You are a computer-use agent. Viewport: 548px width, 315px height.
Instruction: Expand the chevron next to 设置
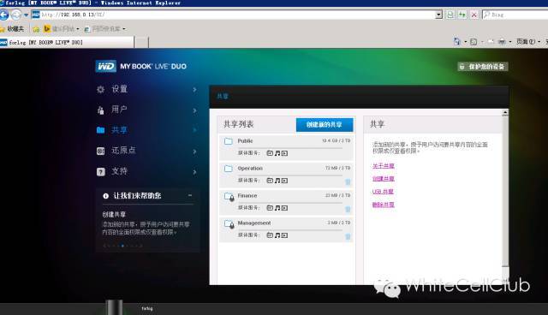194,90
